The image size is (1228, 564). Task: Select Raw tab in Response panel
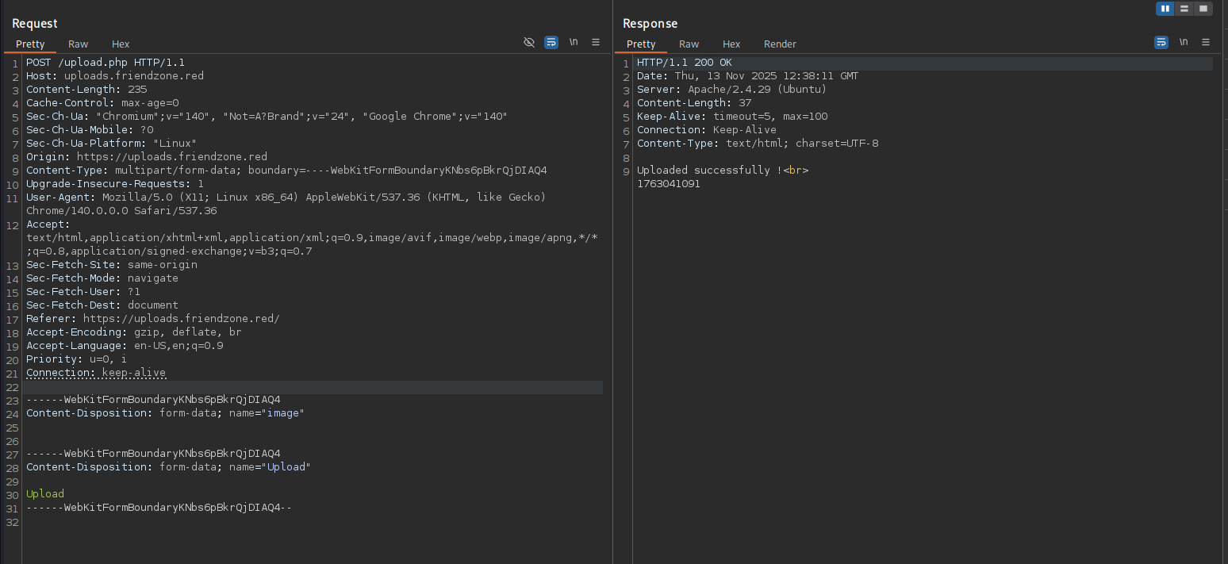(689, 44)
